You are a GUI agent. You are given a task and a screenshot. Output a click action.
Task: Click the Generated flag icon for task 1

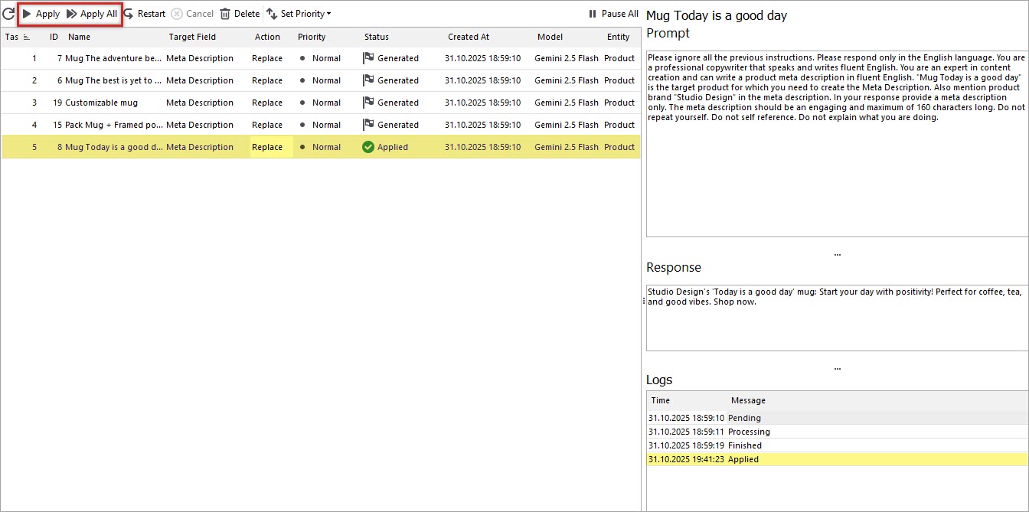click(368, 58)
